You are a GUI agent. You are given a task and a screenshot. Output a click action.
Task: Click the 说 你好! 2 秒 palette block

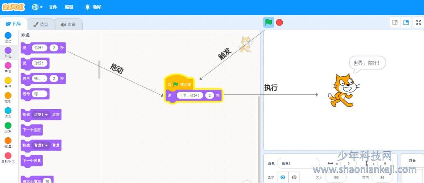click(43, 49)
